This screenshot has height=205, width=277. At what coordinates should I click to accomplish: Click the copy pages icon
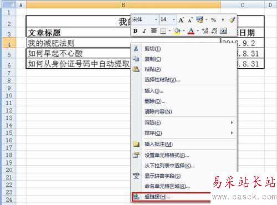(x=136, y=59)
